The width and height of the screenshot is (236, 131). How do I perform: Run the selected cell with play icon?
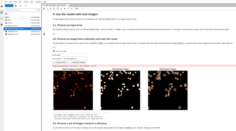point(61,9)
